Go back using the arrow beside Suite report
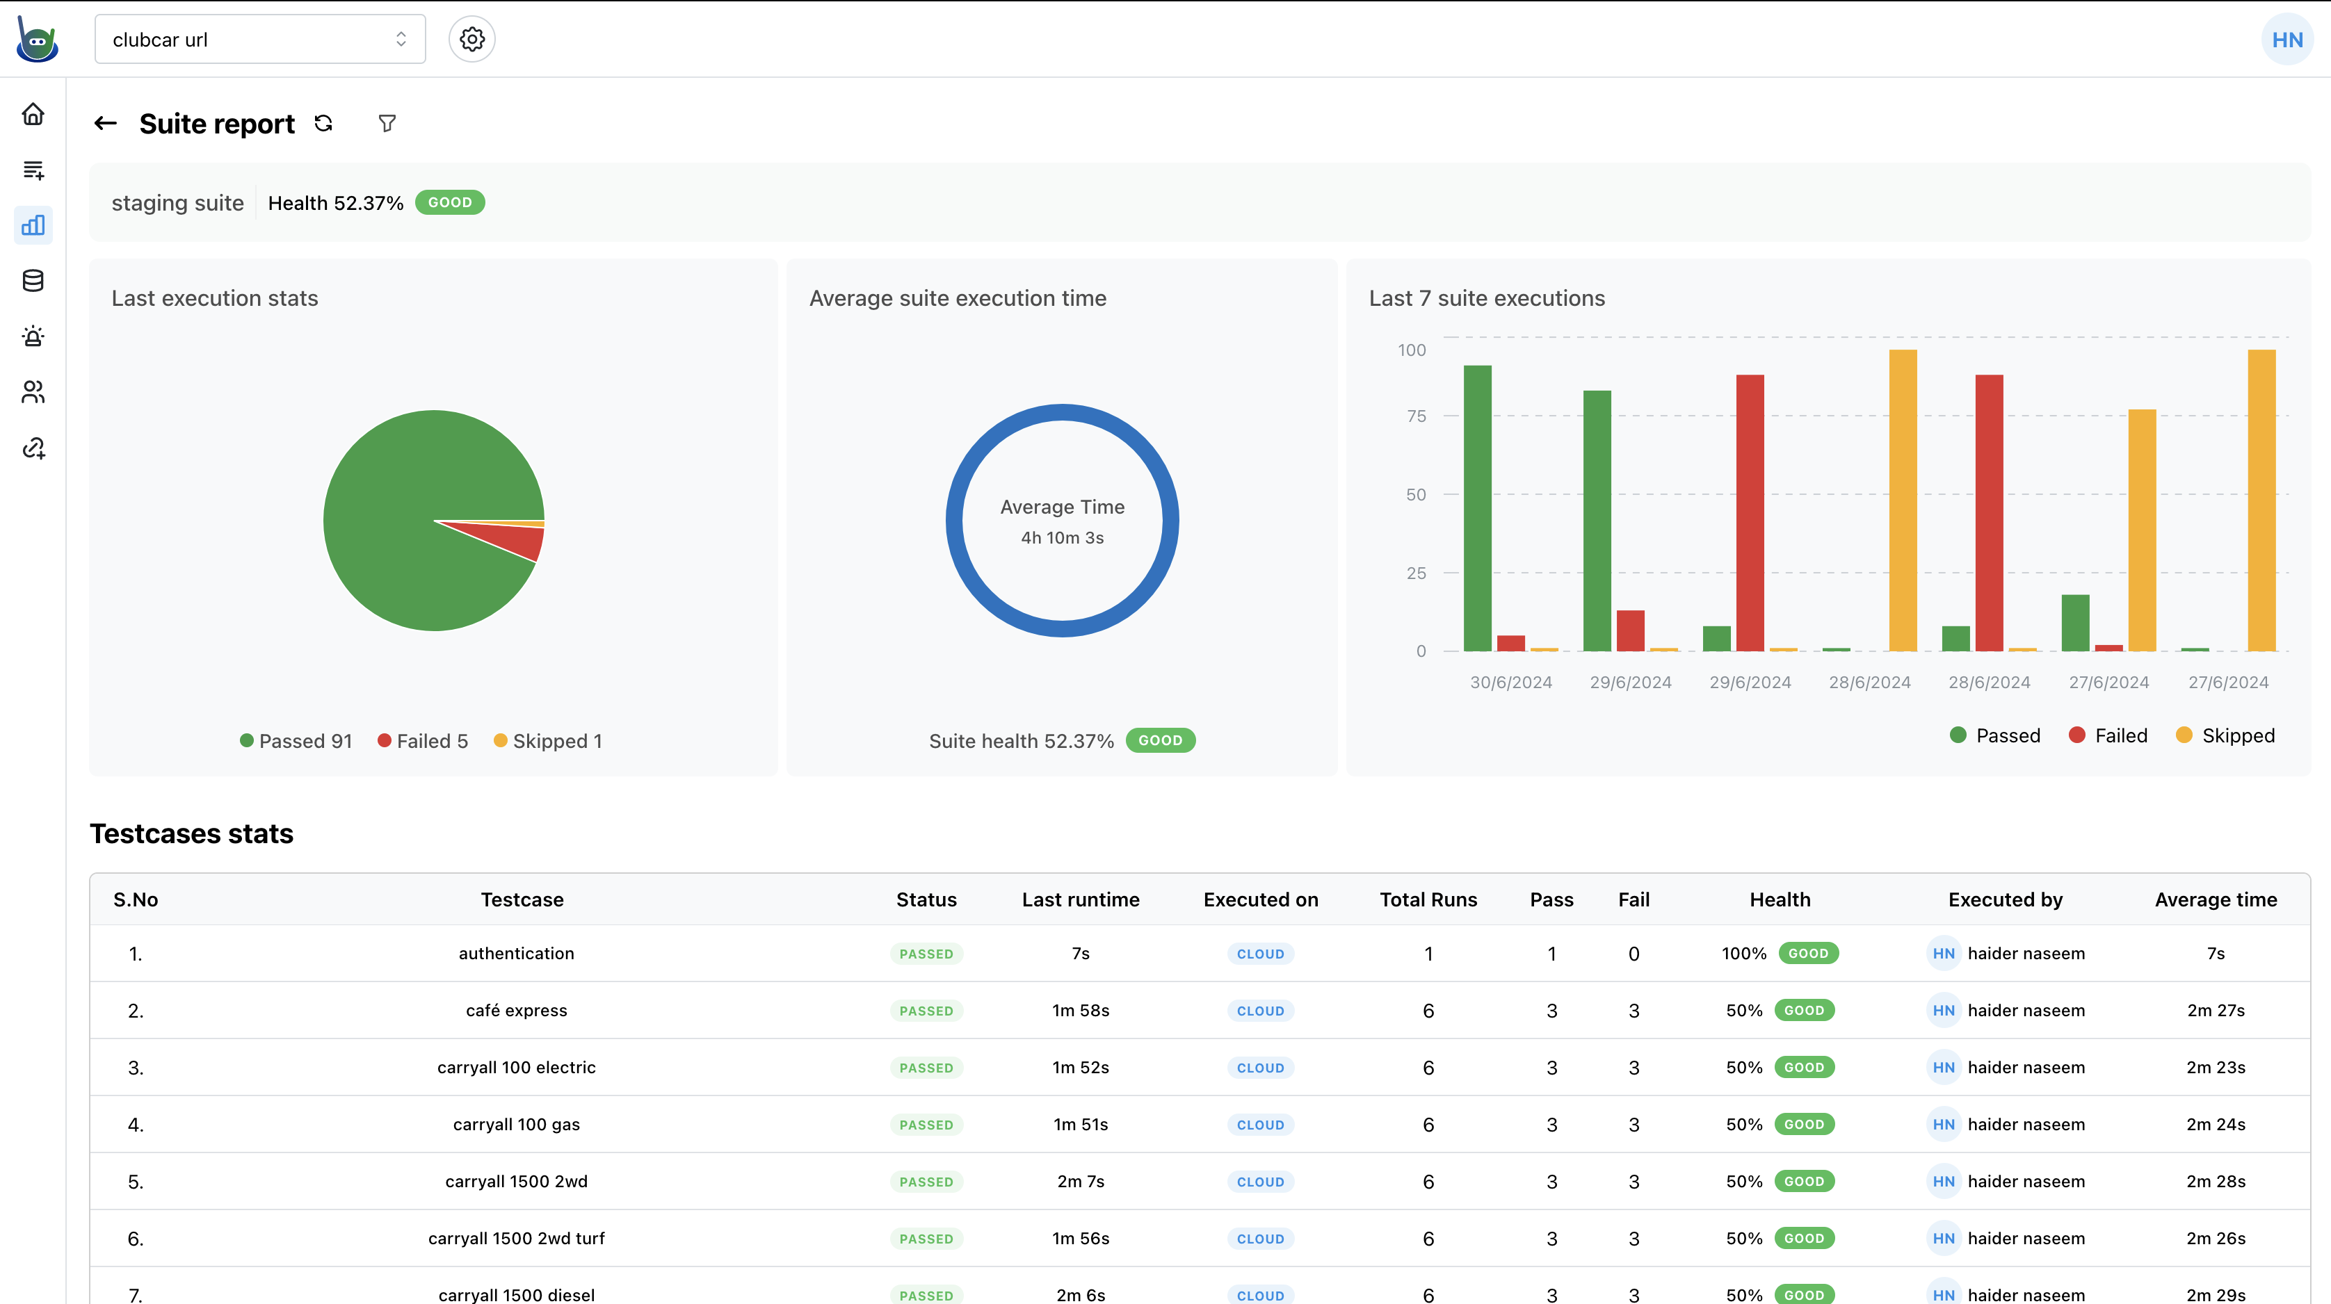The width and height of the screenshot is (2331, 1304). [x=105, y=123]
